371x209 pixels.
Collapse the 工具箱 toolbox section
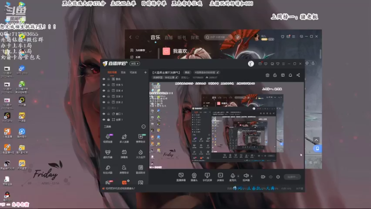143,126
